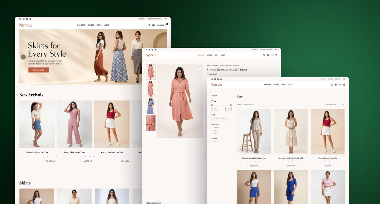Image resolution: width=380 pixels, height=204 pixels.
Task: Open SHOP menu in the home page window
Action: 107,25
